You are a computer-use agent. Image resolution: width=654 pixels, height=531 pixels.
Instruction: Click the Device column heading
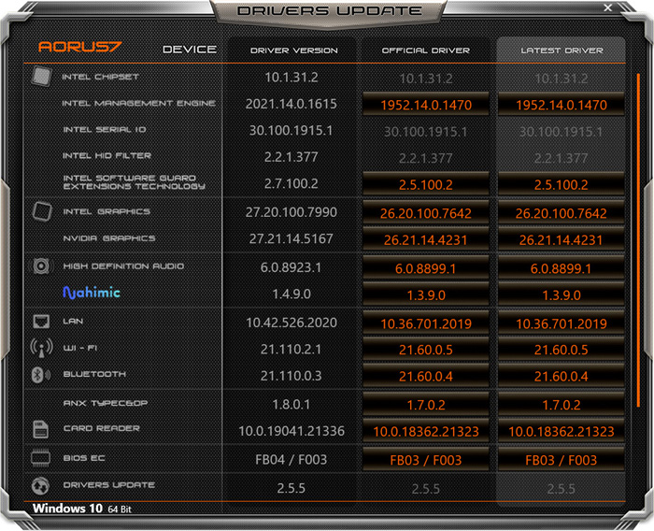pyautogui.click(x=190, y=50)
